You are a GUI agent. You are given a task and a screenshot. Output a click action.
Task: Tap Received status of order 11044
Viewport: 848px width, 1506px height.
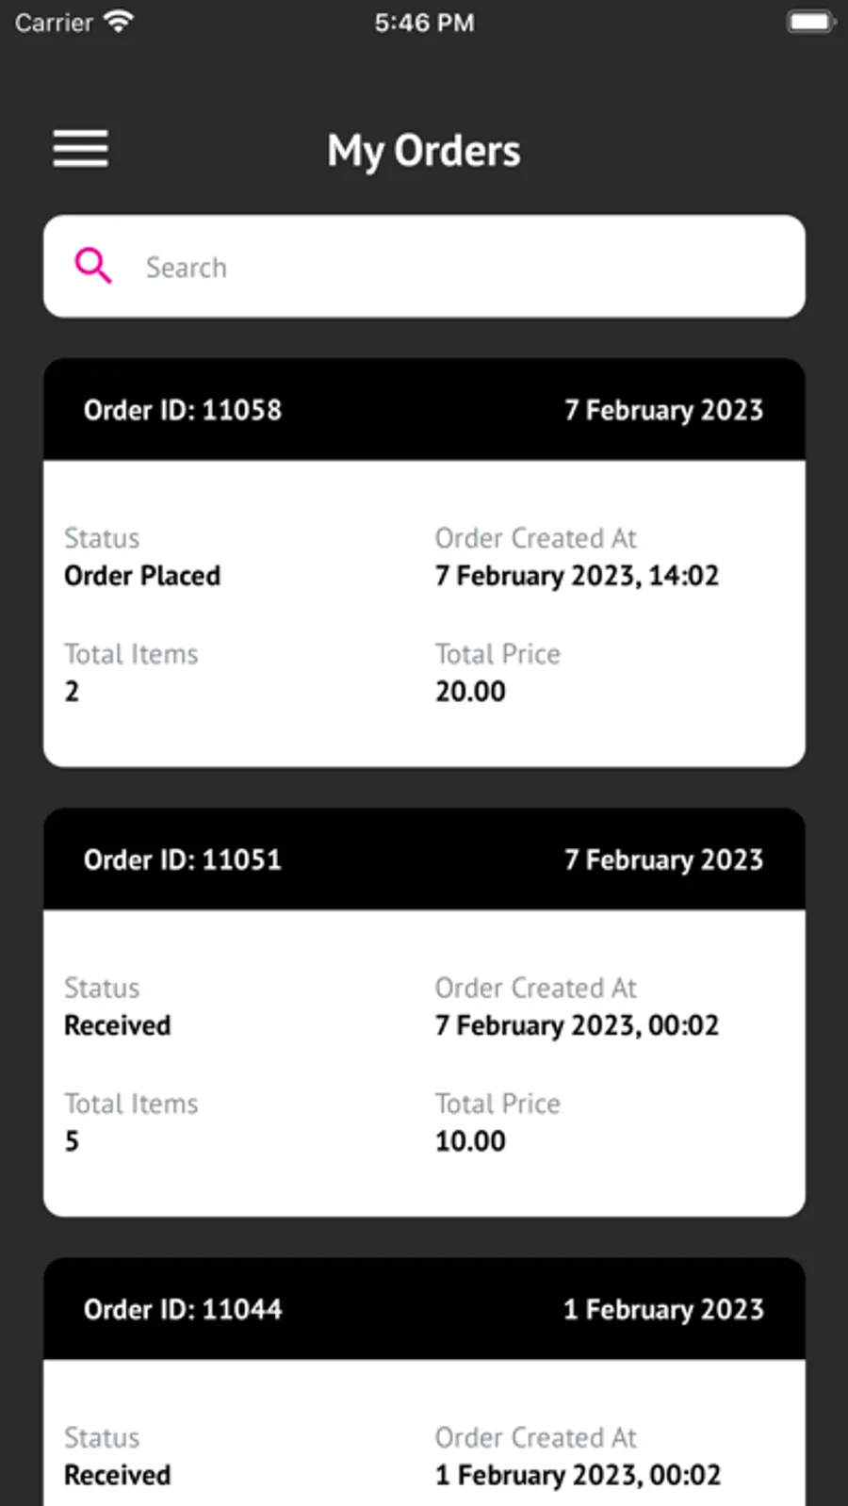[x=118, y=1475]
